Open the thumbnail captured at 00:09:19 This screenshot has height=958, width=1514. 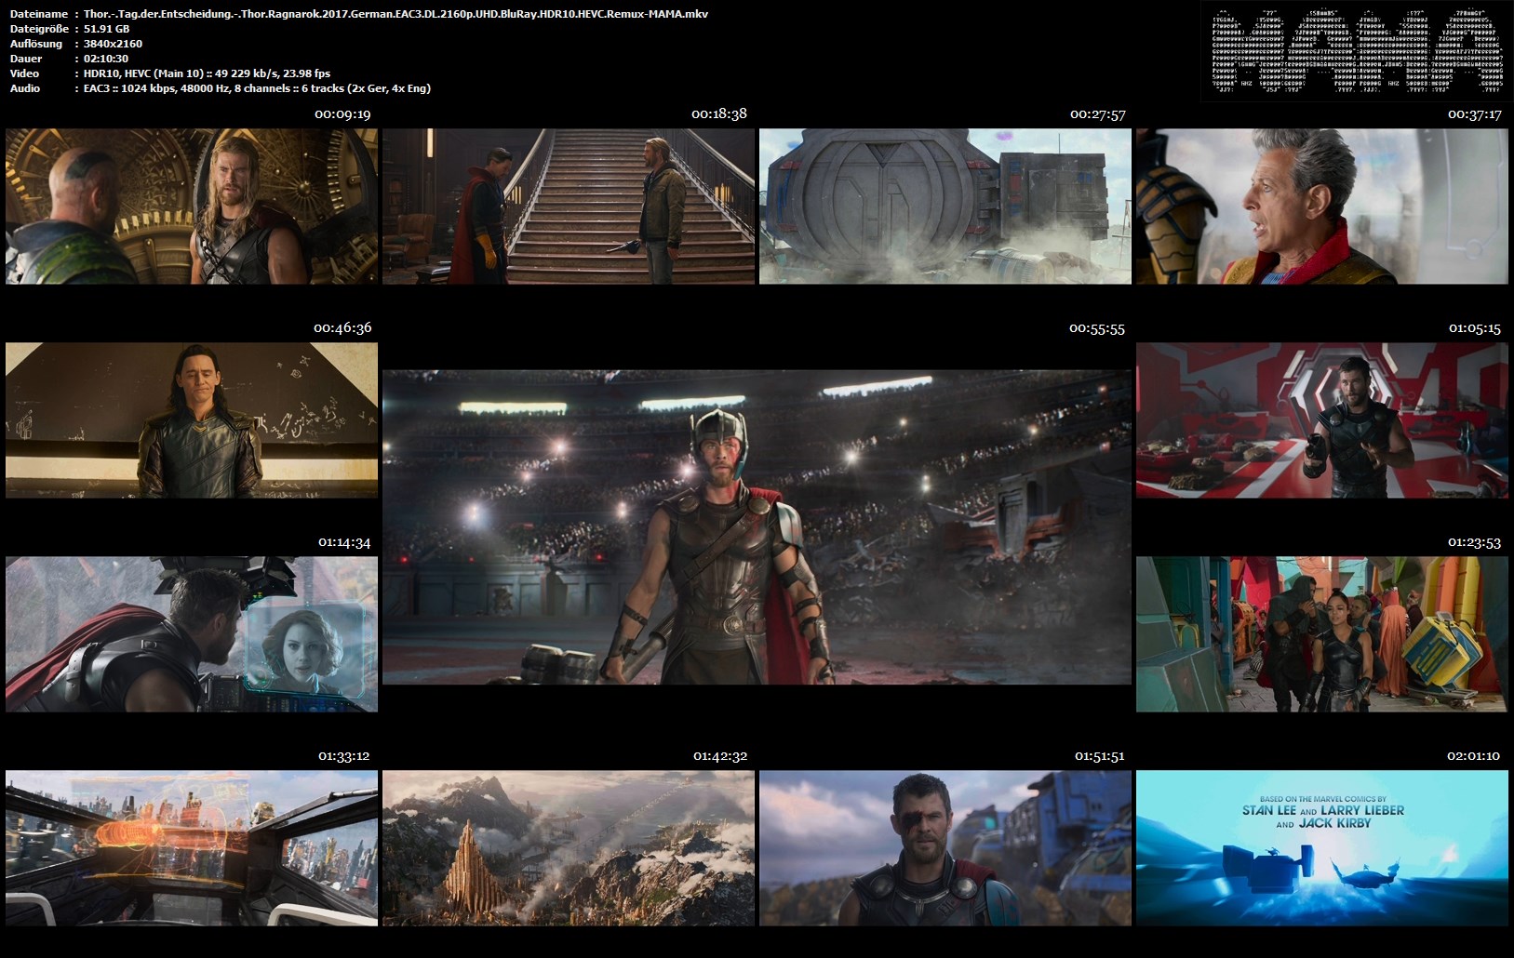click(192, 206)
